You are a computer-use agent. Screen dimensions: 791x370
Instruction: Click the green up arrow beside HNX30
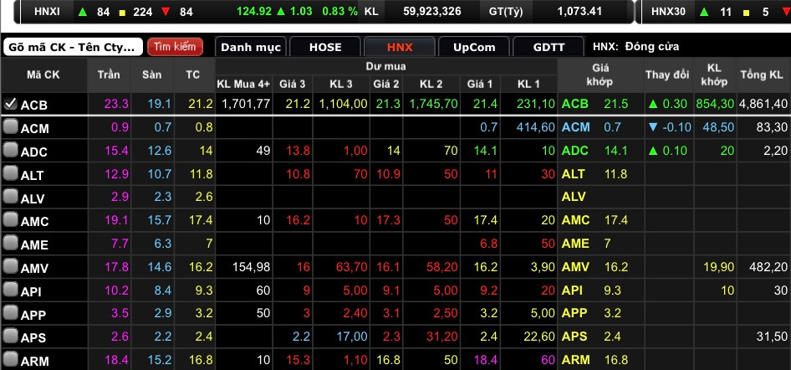pyautogui.click(x=702, y=12)
